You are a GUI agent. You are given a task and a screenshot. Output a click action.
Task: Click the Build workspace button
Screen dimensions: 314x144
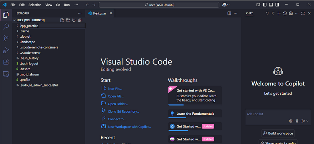coord(278,133)
